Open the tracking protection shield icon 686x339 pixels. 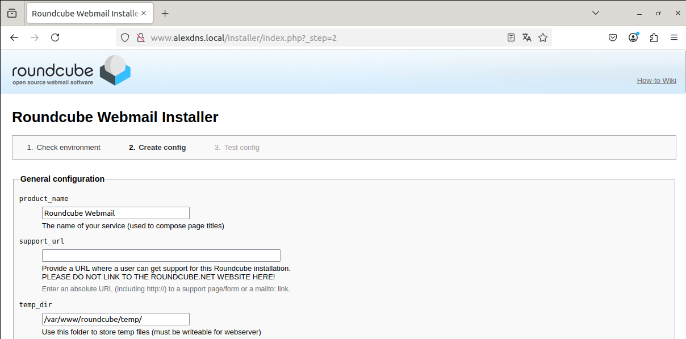click(126, 38)
